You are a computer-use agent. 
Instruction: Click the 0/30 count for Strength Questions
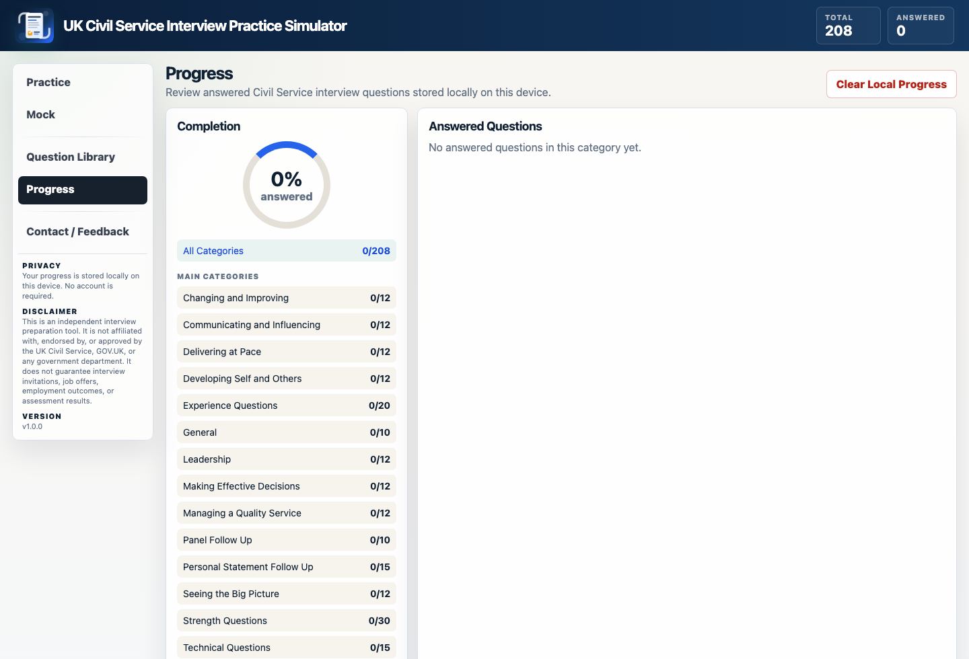380,621
